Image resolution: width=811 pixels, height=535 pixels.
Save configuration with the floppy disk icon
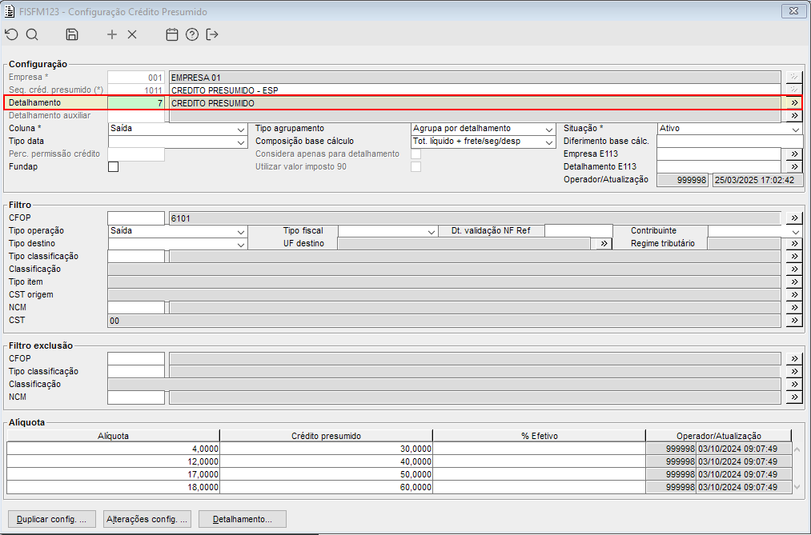[x=72, y=34]
